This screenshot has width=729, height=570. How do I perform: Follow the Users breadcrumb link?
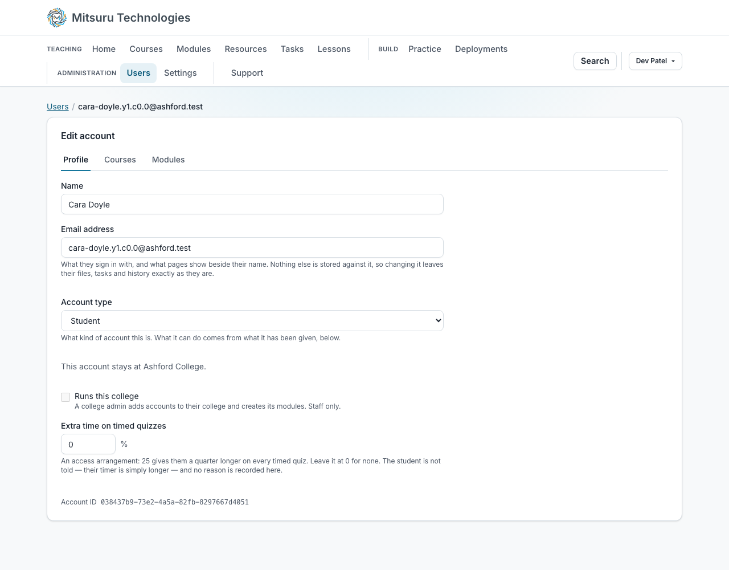coord(58,107)
